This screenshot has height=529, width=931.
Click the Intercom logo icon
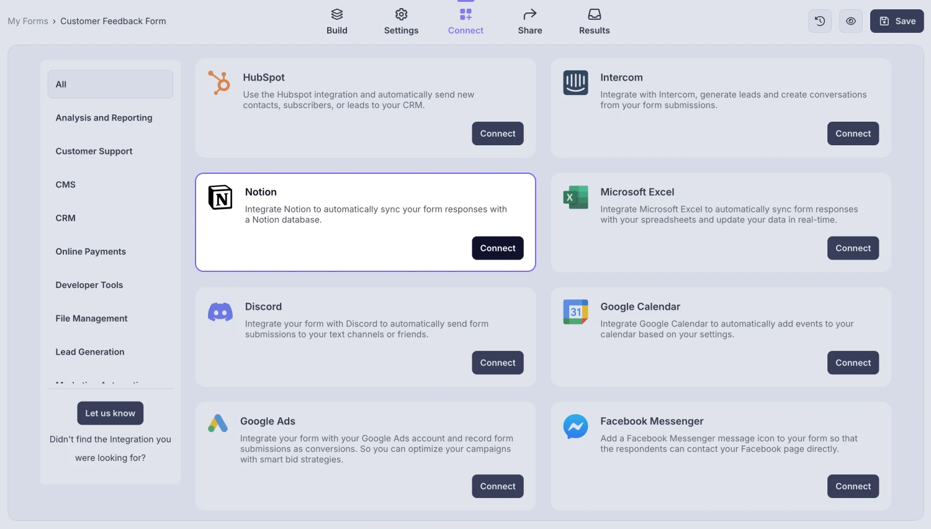[575, 82]
